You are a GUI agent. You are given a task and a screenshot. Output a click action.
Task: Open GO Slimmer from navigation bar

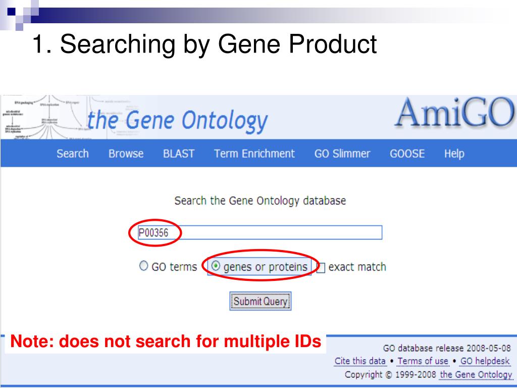tap(342, 154)
